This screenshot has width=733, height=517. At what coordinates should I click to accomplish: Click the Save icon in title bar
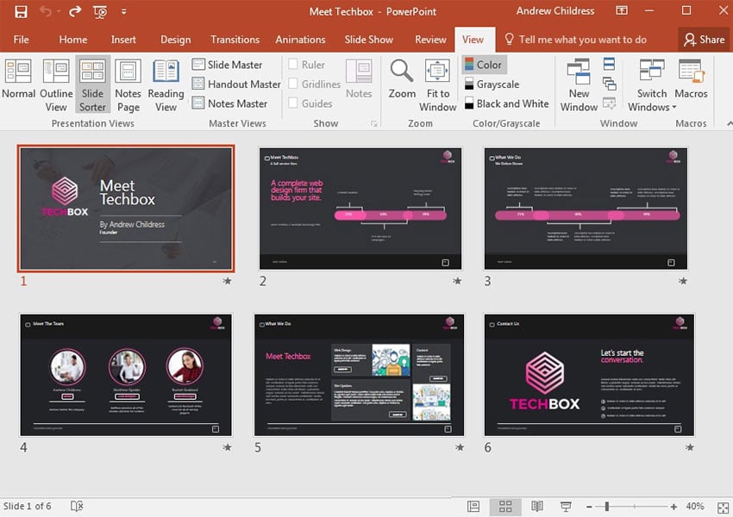(x=21, y=12)
